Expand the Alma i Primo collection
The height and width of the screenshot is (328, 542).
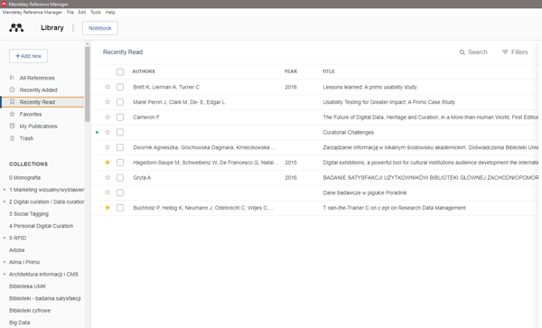tap(5, 262)
